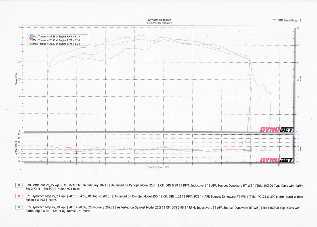Click the 5 label on the RPM axis
The height and width of the screenshot is (227, 317).
[x=105, y=165]
